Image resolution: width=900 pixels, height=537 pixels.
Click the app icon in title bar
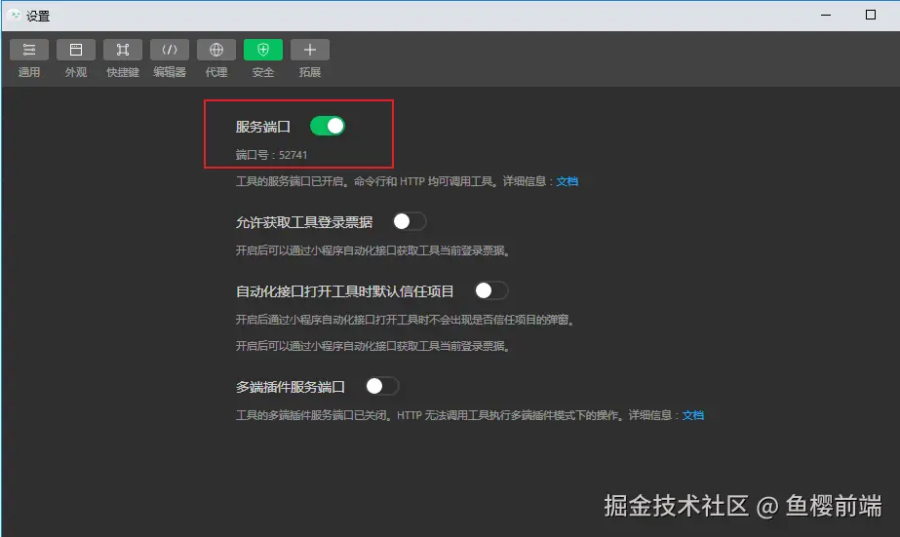point(15,15)
